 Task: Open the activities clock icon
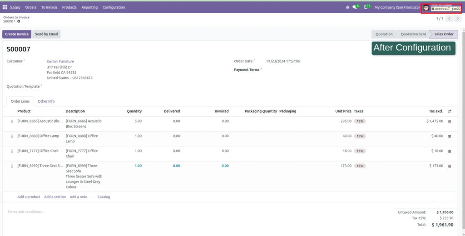pos(366,7)
